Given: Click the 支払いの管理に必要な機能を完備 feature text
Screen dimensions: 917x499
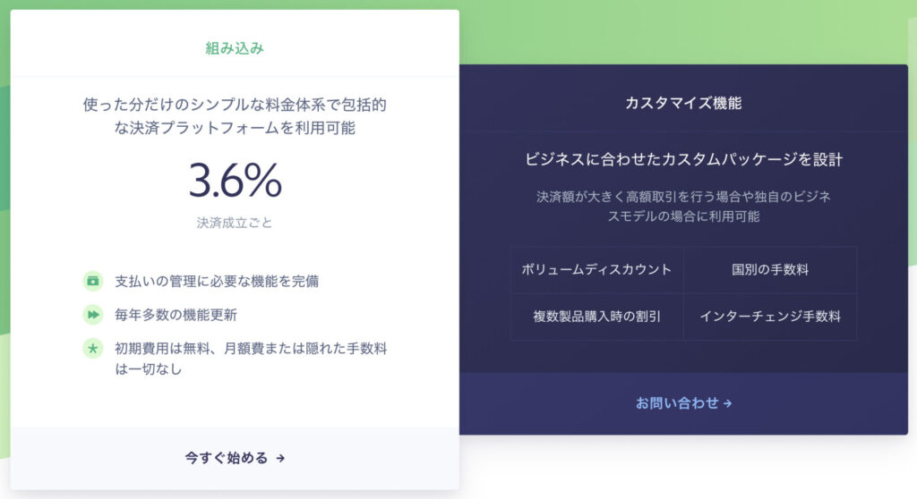Looking at the screenshot, I should (x=217, y=281).
